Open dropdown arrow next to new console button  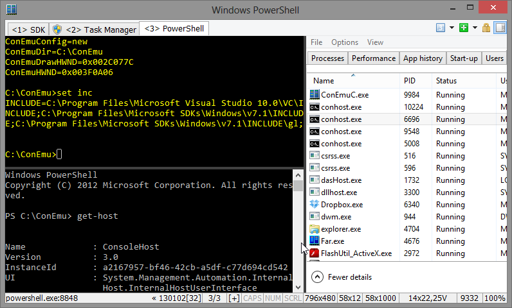[x=475, y=28]
